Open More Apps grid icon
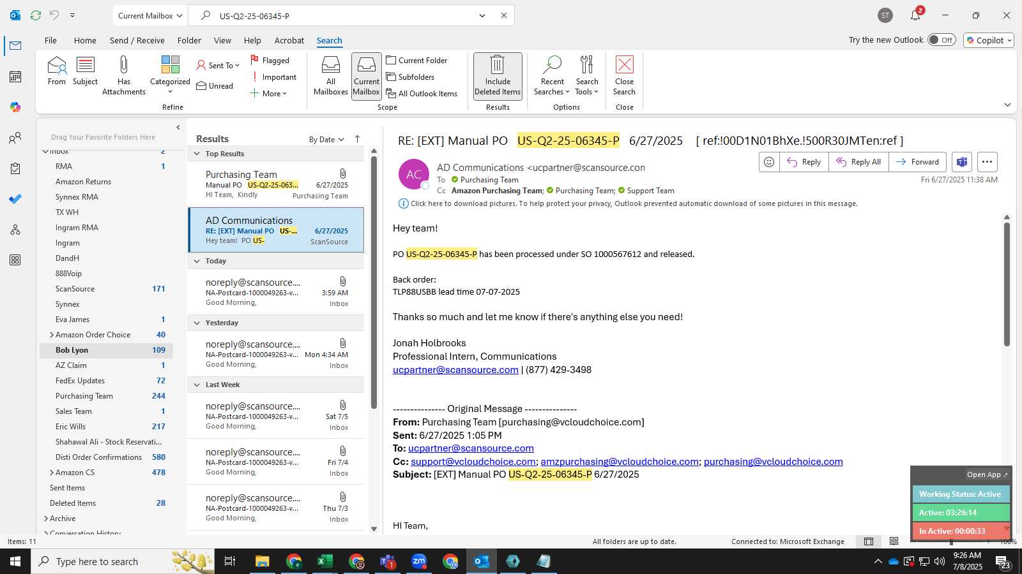This screenshot has height=574, width=1022. pyautogui.click(x=15, y=260)
